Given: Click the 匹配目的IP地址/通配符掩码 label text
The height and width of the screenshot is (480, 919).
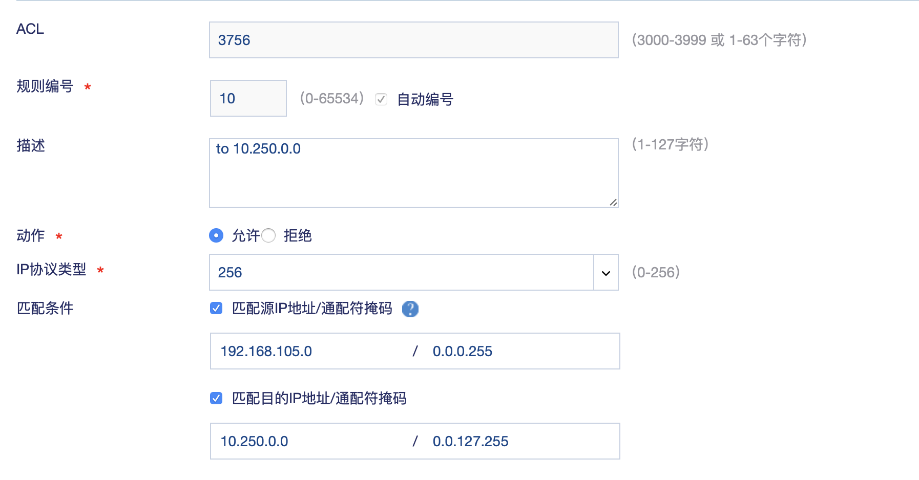Looking at the screenshot, I should coord(319,398).
